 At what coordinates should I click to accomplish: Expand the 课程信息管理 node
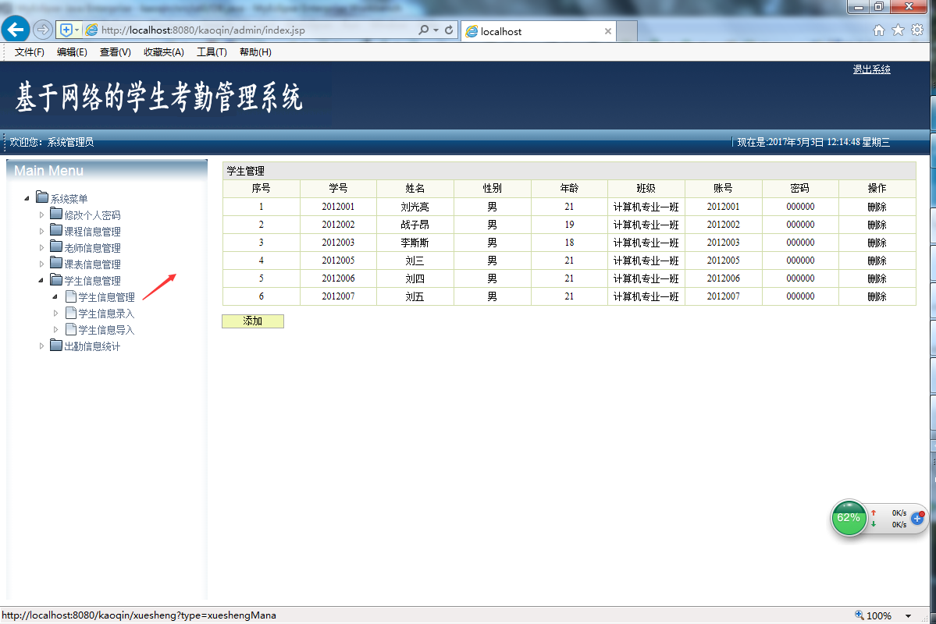(x=41, y=231)
